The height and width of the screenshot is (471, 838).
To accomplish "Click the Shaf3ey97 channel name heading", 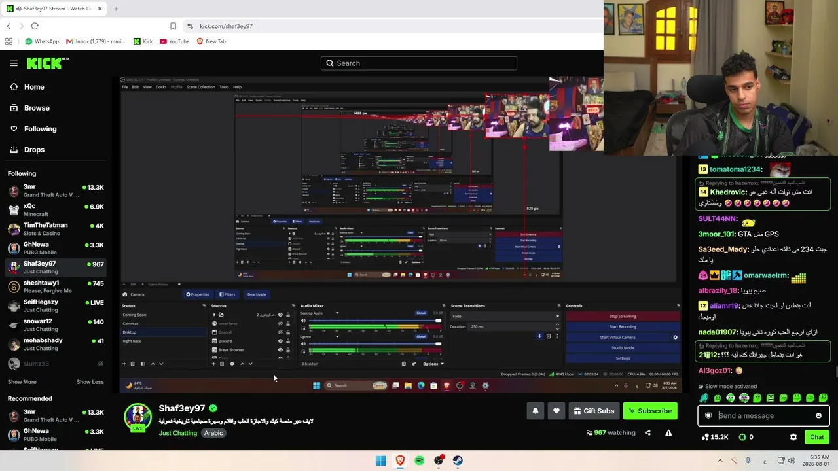I will pyautogui.click(x=182, y=408).
